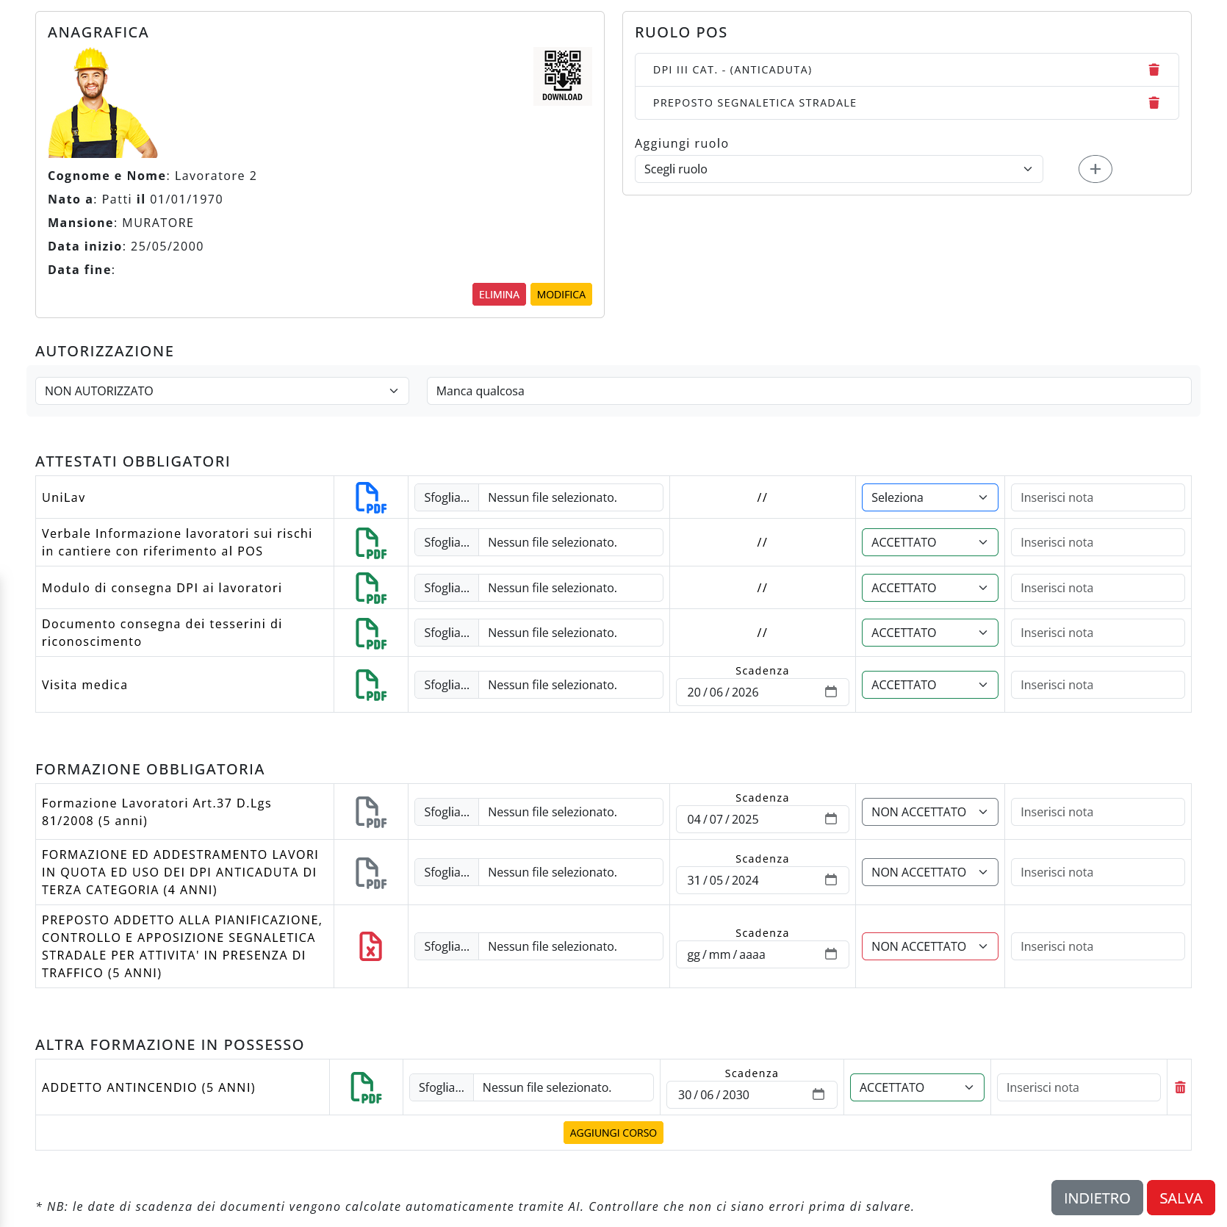The image size is (1227, 1227).
Task: Click the ELIMINA button
Action: (499, 295)
